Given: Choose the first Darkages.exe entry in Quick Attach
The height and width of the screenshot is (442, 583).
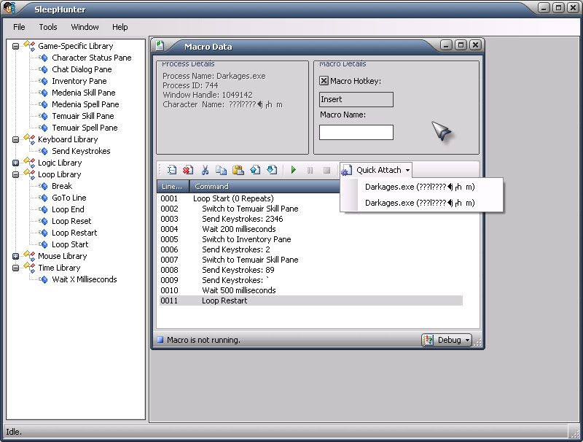Looking at the screenshot, I should (422, 187).
